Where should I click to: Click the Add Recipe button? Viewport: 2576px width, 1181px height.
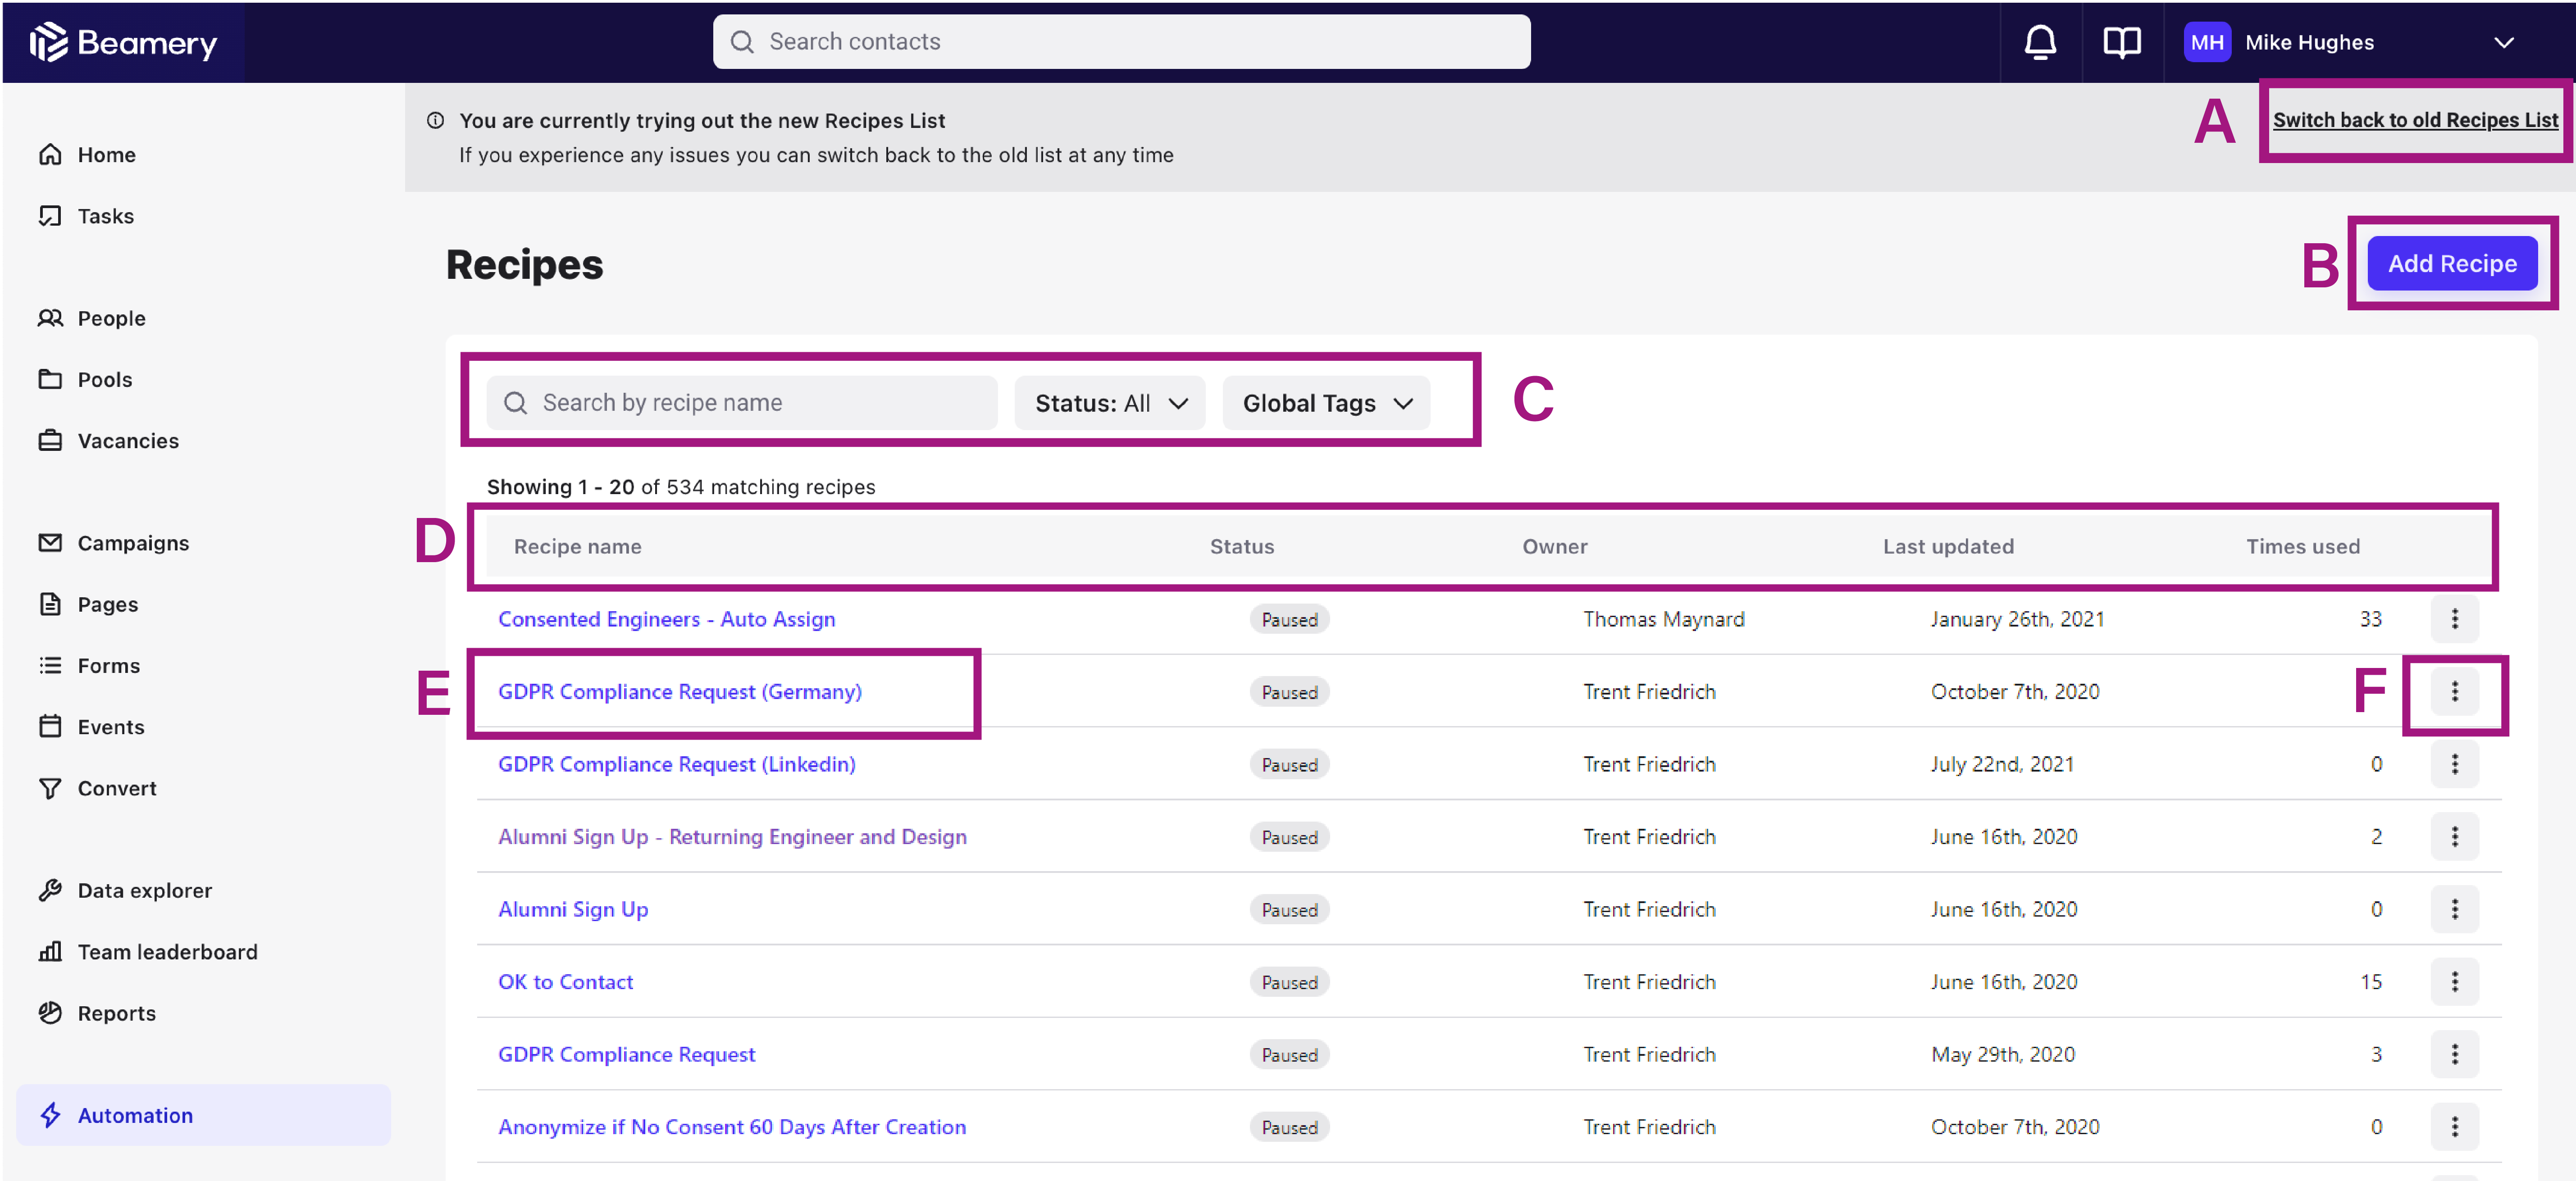coord(2452,263)
